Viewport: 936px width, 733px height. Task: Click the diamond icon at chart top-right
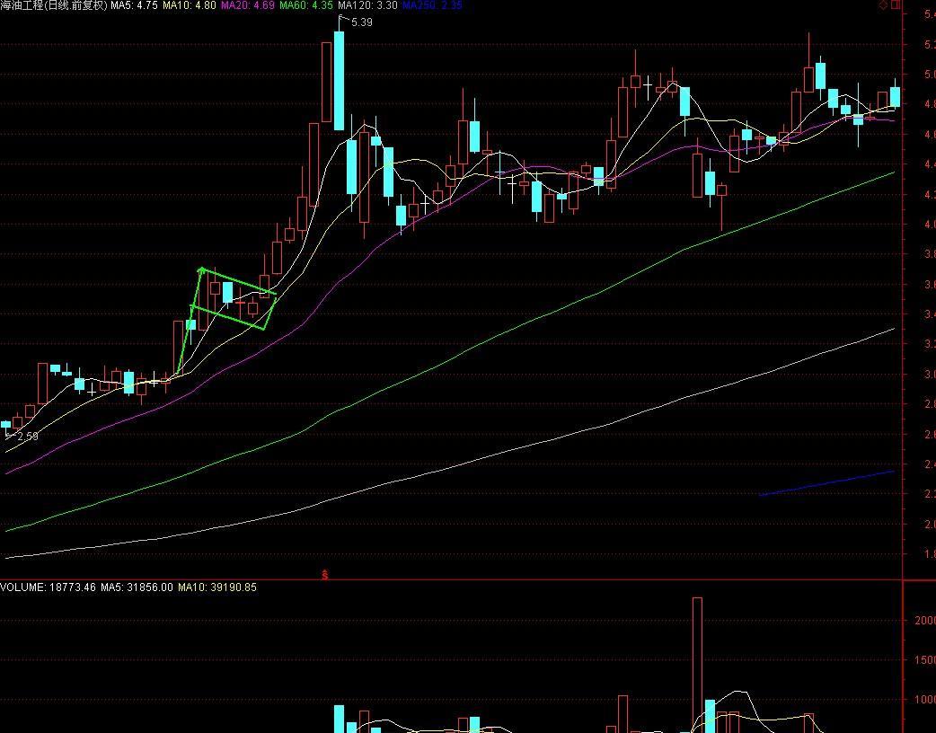click(884, 4)
